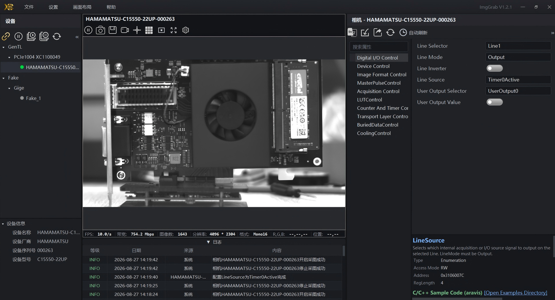Start acquisition on all devices icon
This screenshot has height=300, width=555.
(x=31, y=36)
